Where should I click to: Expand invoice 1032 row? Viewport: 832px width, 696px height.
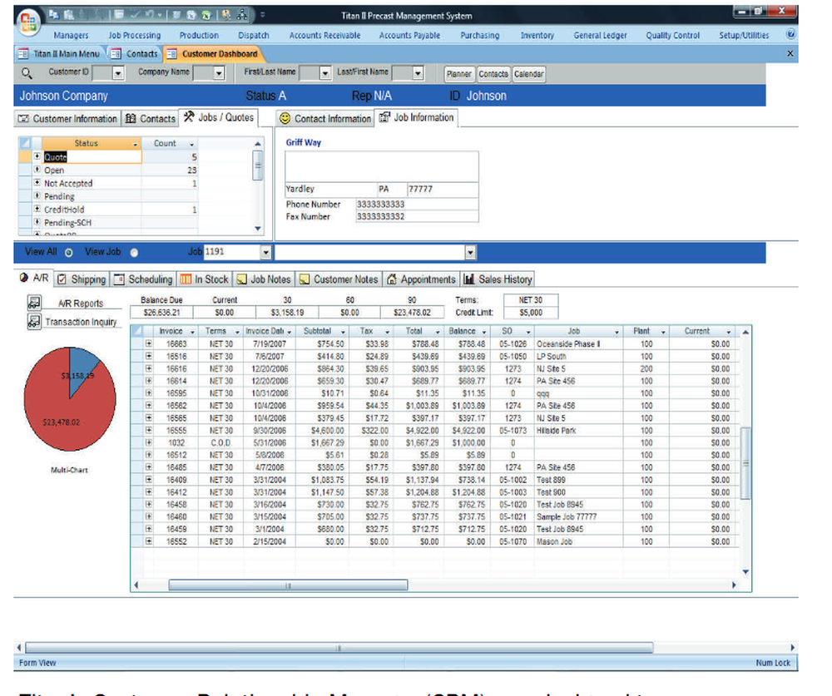(x=149, y=442)
